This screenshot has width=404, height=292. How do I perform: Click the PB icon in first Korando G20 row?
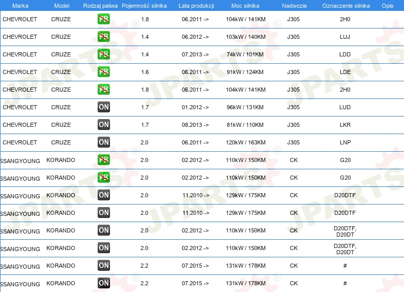click(103, 160)
